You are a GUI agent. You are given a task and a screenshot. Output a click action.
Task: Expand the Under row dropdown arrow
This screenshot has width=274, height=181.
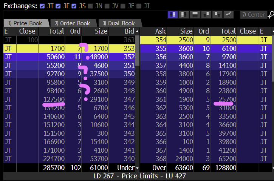[137, 168]
